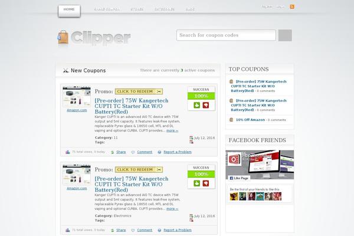Focus the Search for coupon codes field
Image resolution: width=354 pixels, height=236 pixels.
pos(226,35)
